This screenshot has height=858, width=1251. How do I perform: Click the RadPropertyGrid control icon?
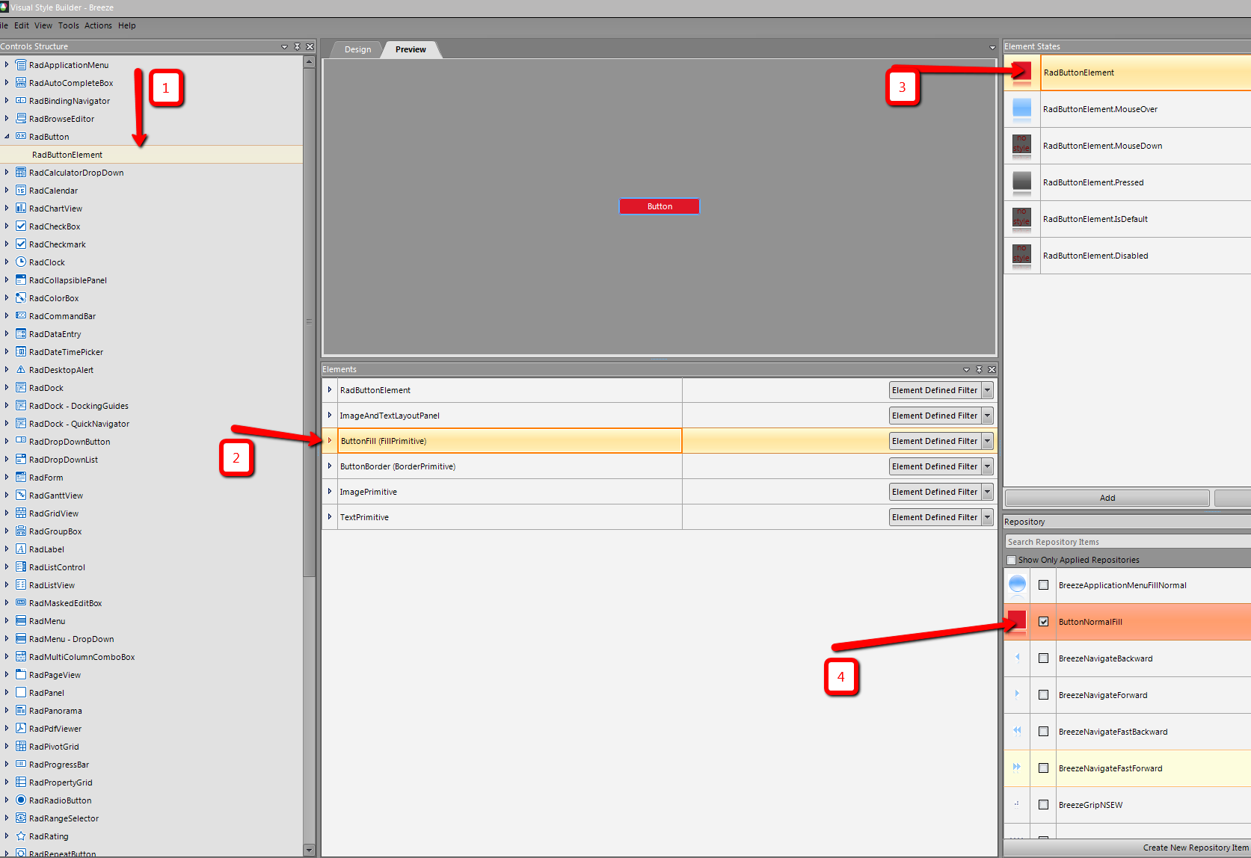[21, 783]
